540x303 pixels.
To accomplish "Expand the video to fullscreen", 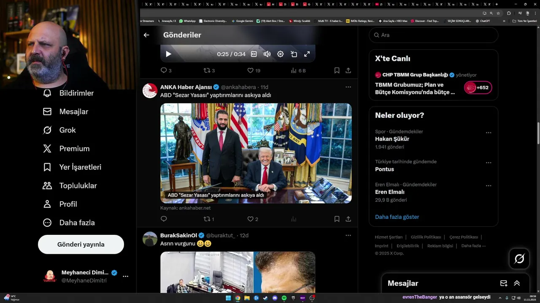I will coord(307,54).
